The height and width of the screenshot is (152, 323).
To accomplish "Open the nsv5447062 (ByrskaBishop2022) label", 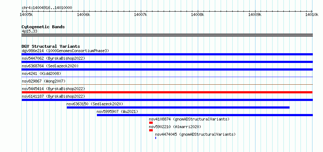I will click(x=53, y=58).
